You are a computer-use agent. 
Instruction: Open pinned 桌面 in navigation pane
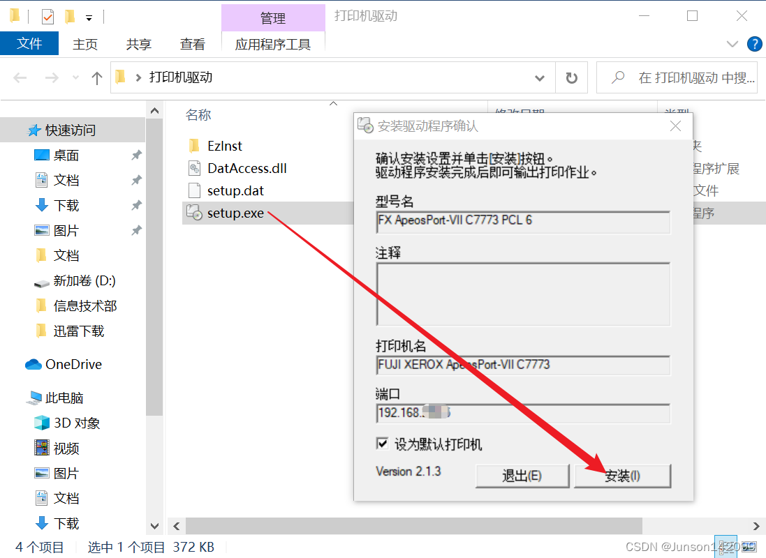pos(66,156)
